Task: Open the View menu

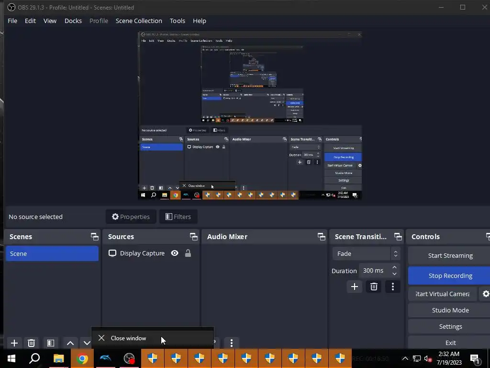Action: 50,21
